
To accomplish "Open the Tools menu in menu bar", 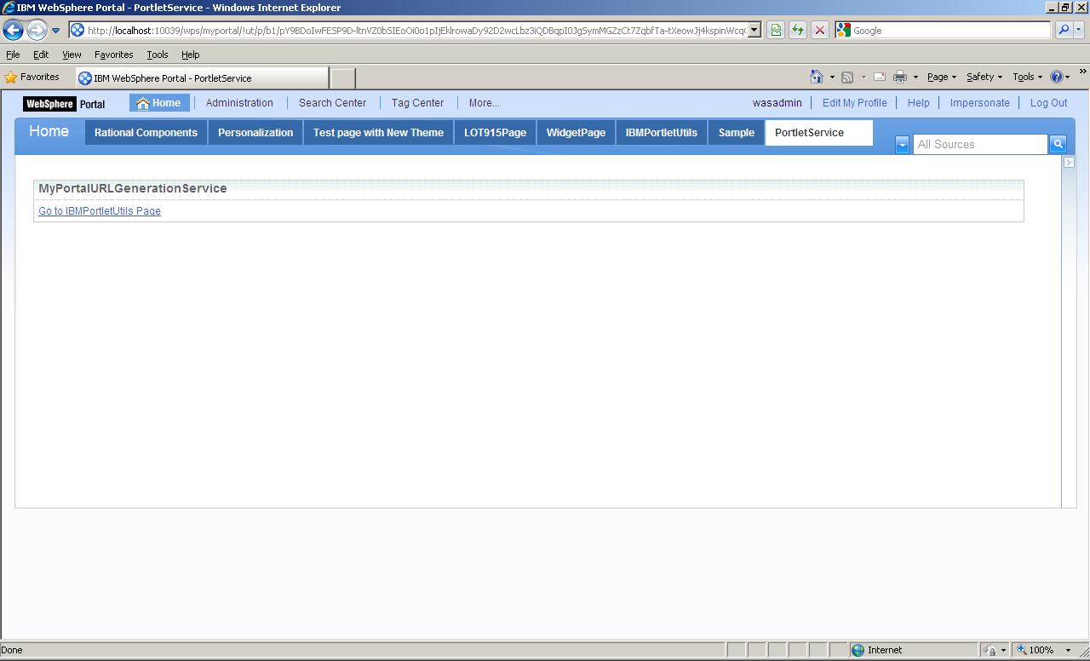I will [x=158, y=55].
